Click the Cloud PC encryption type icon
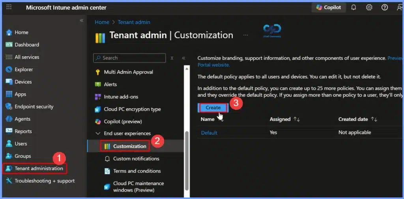The width and height of the screenshot is (404, 199). pos(98,109)
